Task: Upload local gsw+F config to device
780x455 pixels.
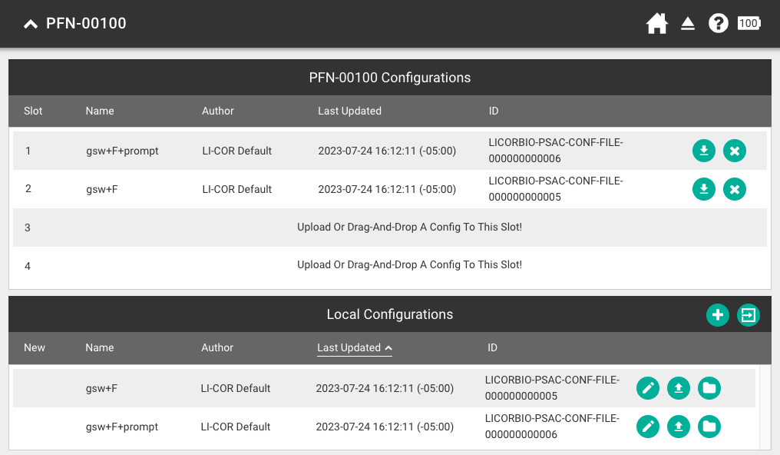Action: [x=679, y=389]
